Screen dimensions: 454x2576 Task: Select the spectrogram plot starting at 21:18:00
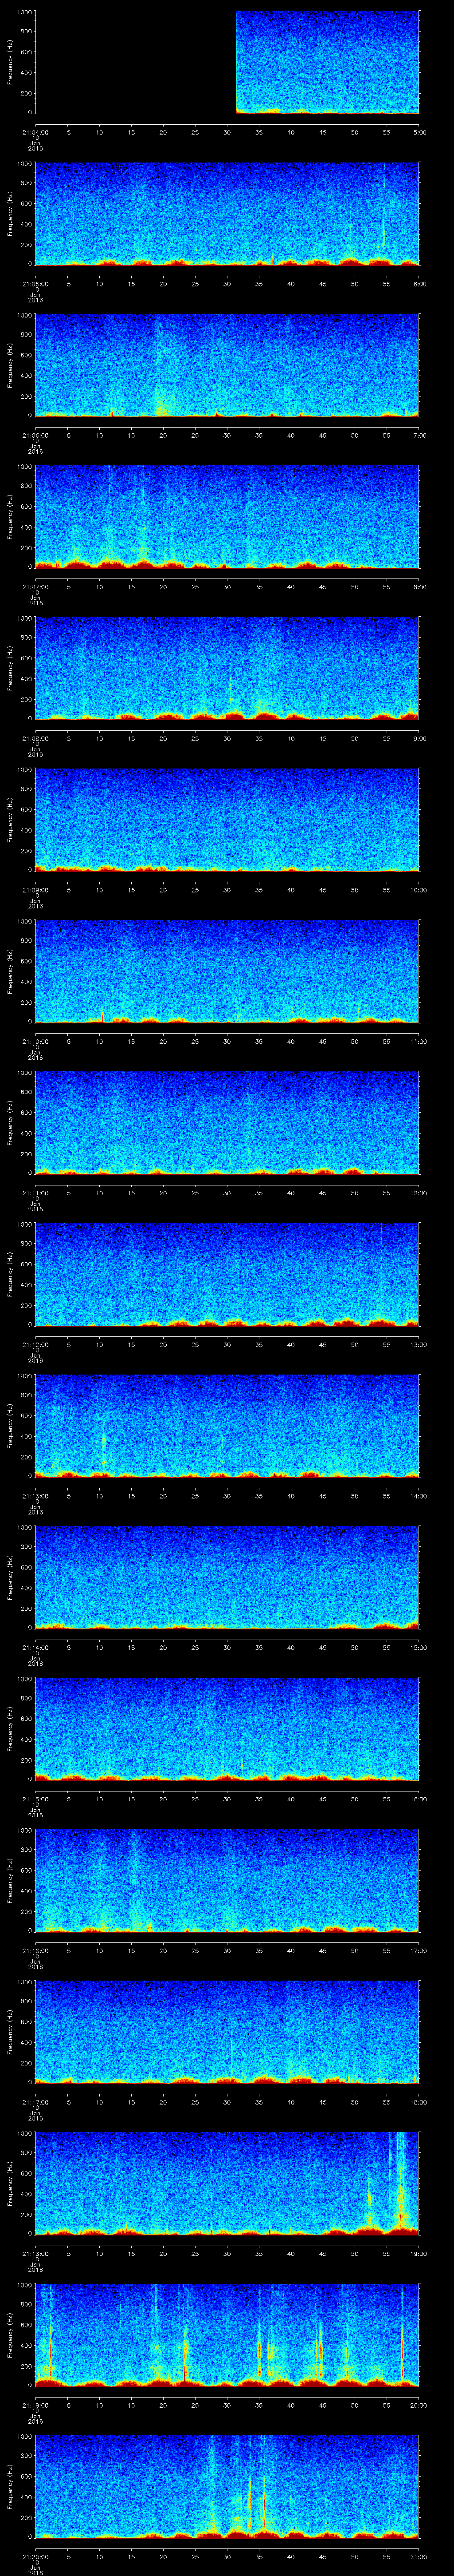227,2183
